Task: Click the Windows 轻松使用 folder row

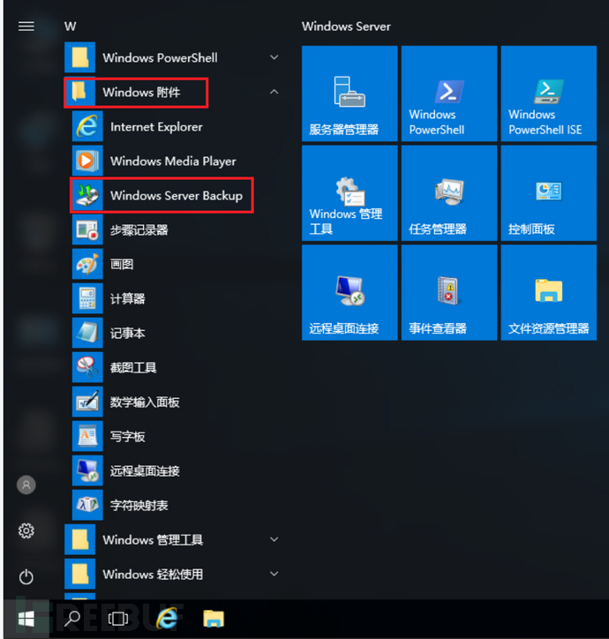Action: point(174,574)
